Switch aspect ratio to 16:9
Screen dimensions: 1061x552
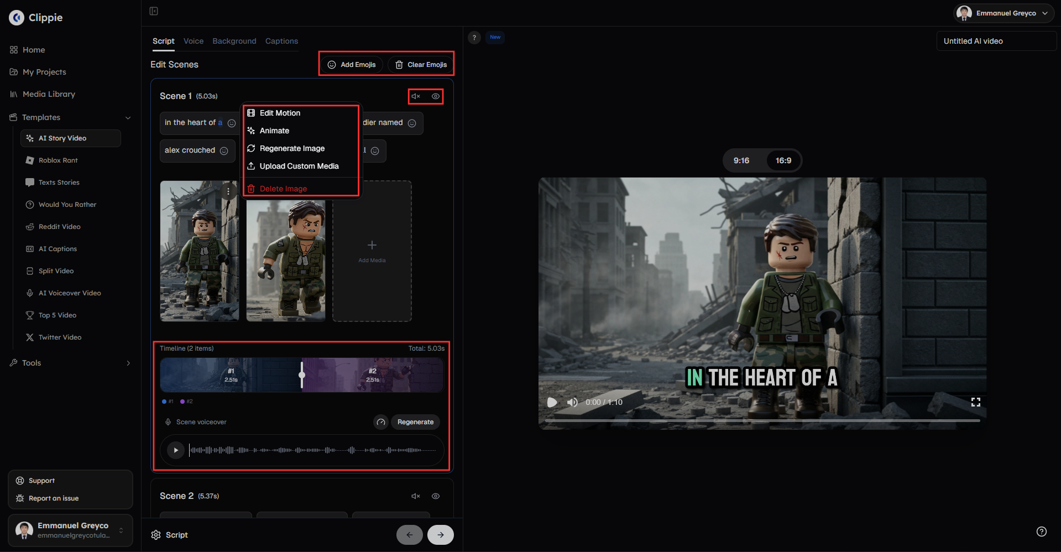pos(783,160)
